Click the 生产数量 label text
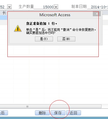The image size is (108, 119). pos(26,7)
